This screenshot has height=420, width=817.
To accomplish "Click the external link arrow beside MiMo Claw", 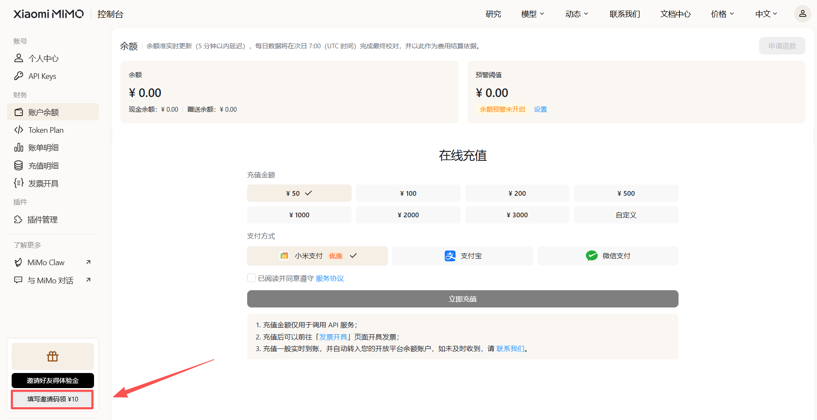I will 88,262.
